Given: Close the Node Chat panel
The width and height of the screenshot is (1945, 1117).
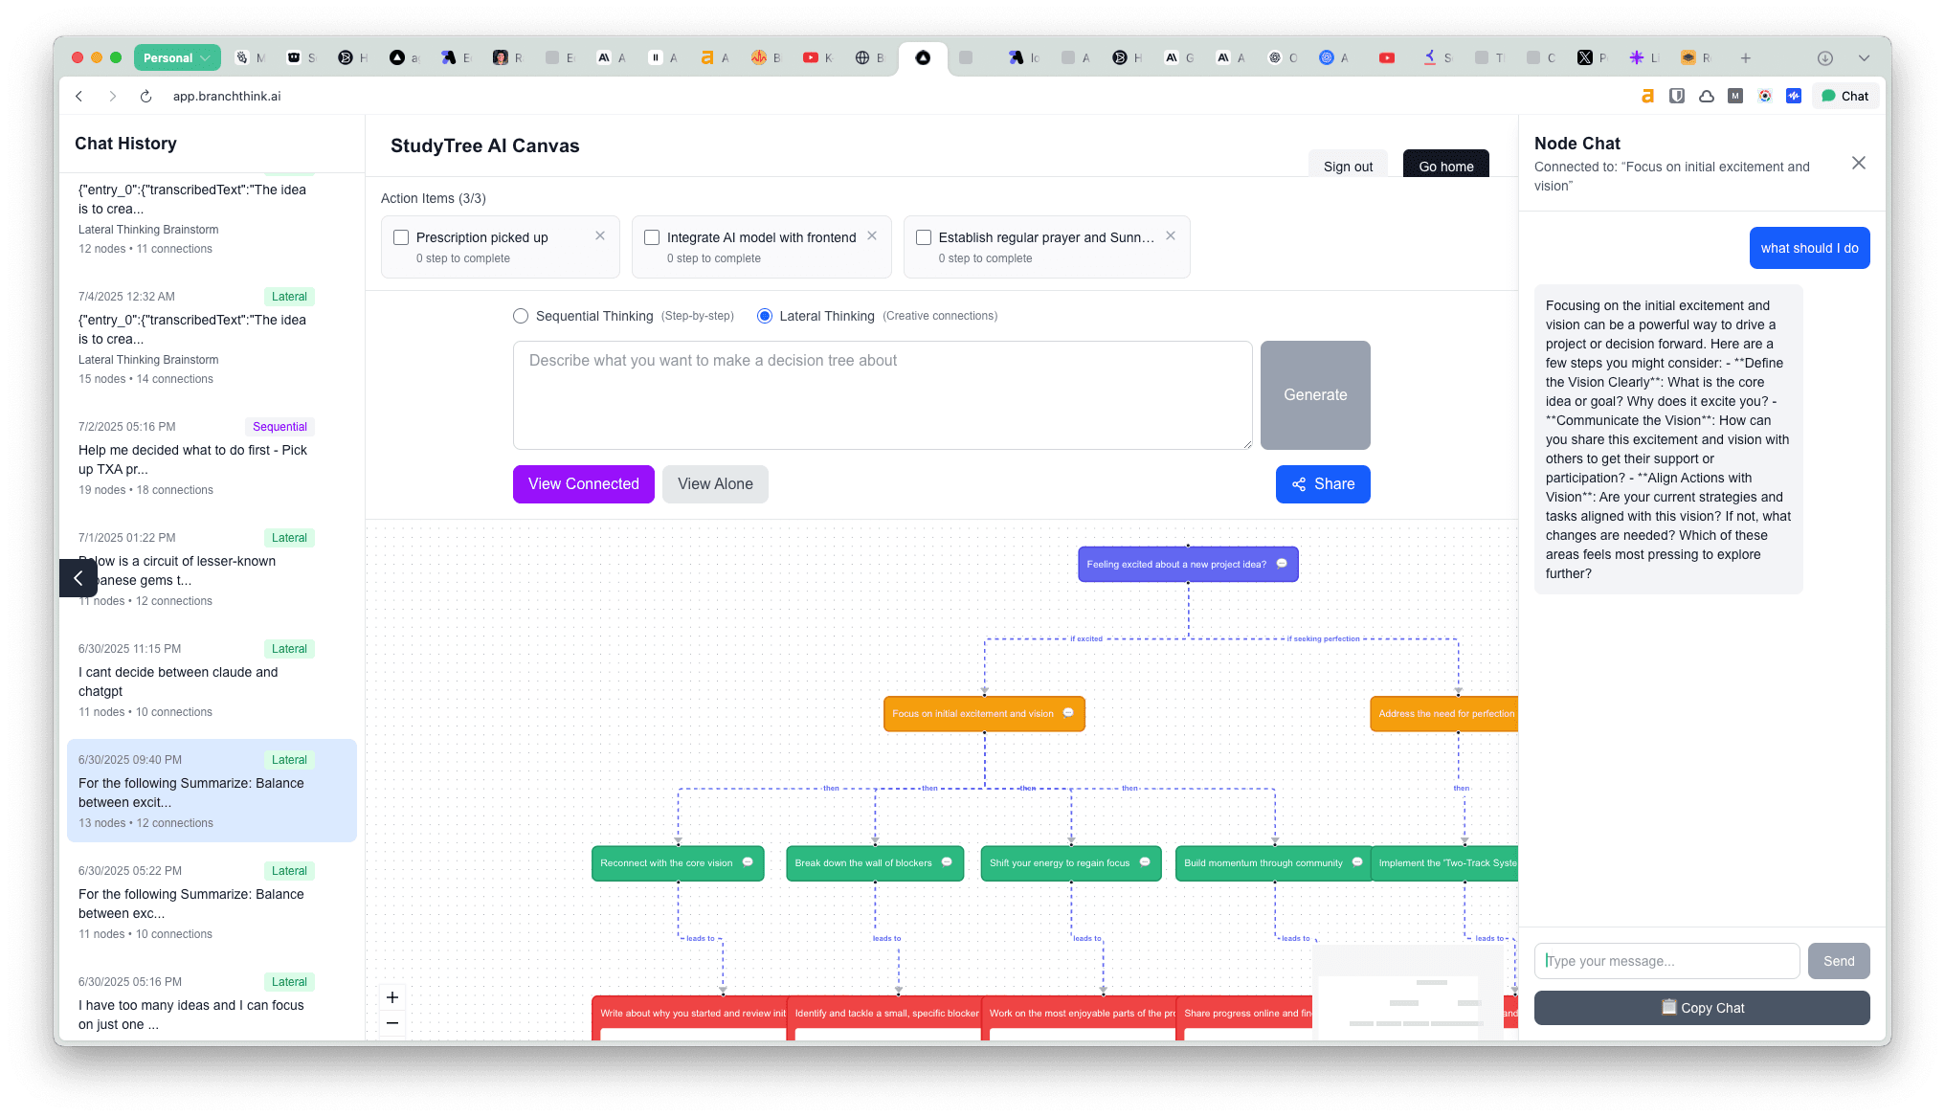Looking at the screenshot, I should click(x=1859, y=163).
